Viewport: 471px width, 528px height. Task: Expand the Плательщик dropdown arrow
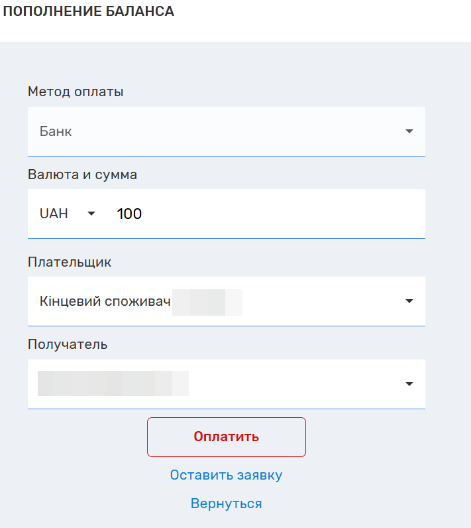coord(409,301)
